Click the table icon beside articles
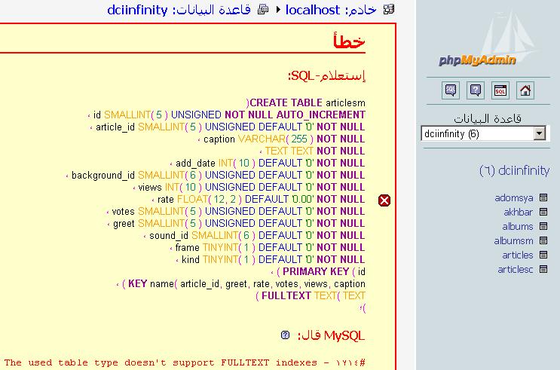The height and width of the screenshot is (370, 560). [x=543, y=255]
